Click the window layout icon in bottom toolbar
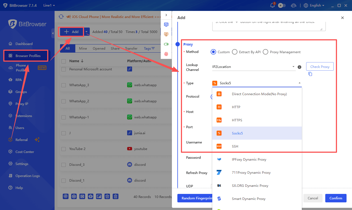The image size is (352, 210). click(x=99, y=196)
